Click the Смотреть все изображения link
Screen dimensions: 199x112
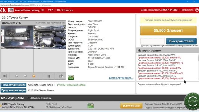coord(50,23)
